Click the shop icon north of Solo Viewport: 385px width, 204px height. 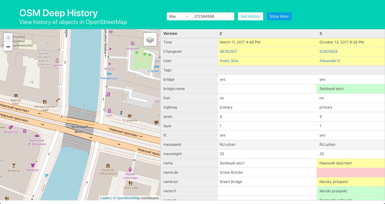pos(108,94)
